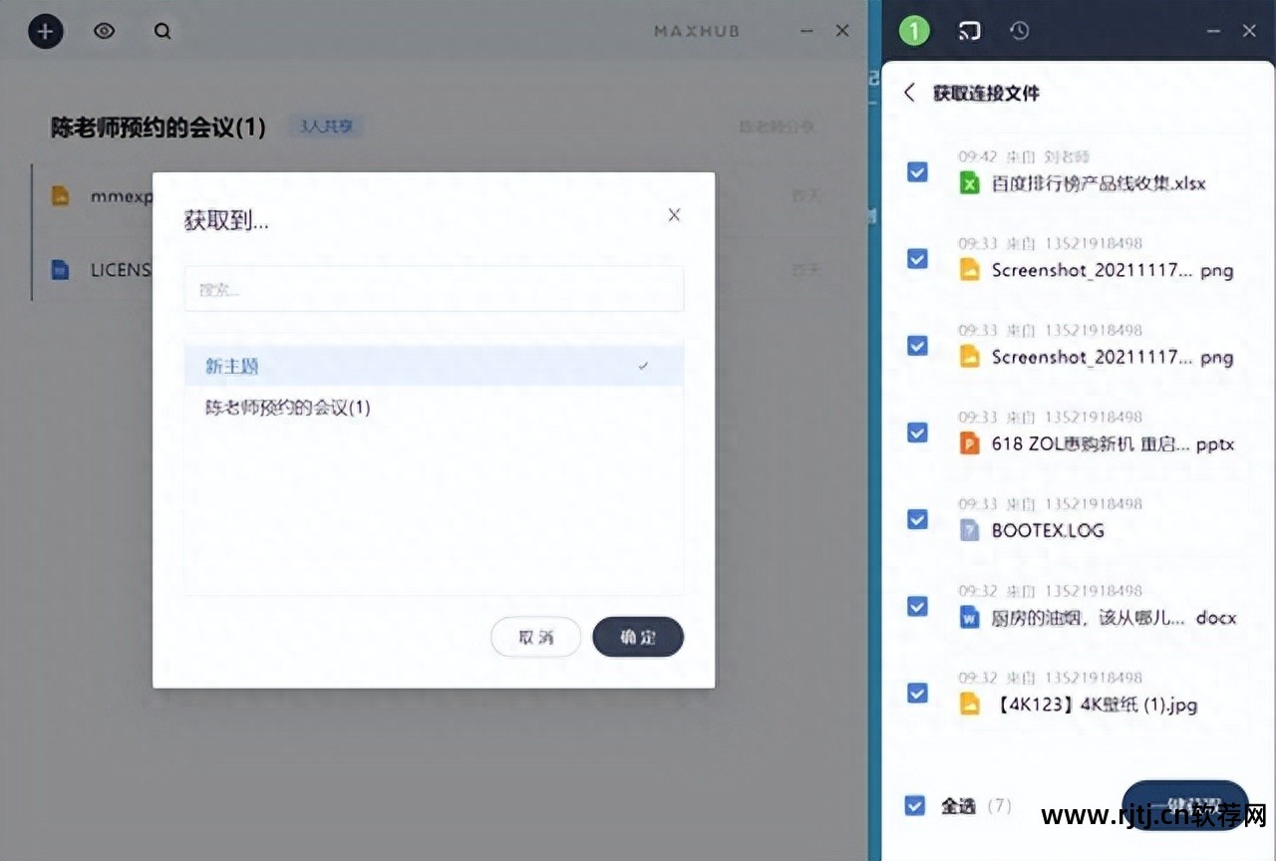Open the screen cast icon in side panel header
Screen dimensions: 1276x861
(968, 31)
